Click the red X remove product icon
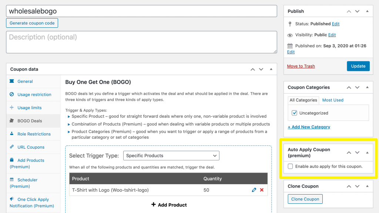379x213 pixels. [x=262, y=190]
